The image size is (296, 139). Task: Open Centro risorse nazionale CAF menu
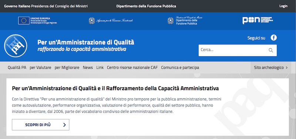132,68
